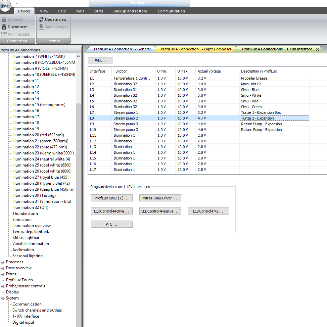Open Thunderstorm in the tree
327x327 pixels.
coord(25,214)
